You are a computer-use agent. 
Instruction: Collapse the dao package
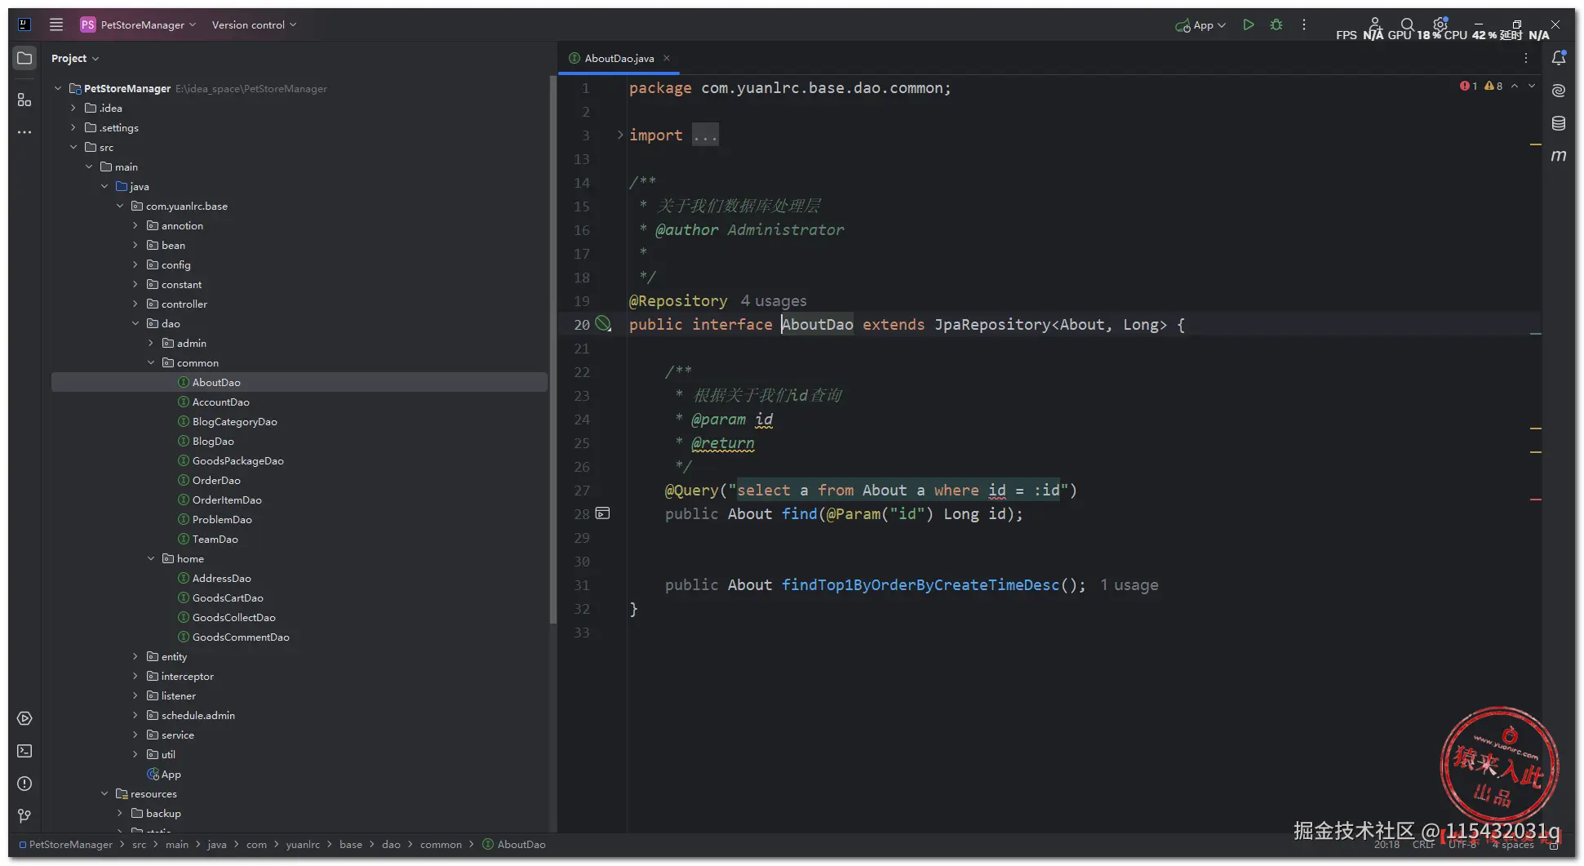point(135,323)
